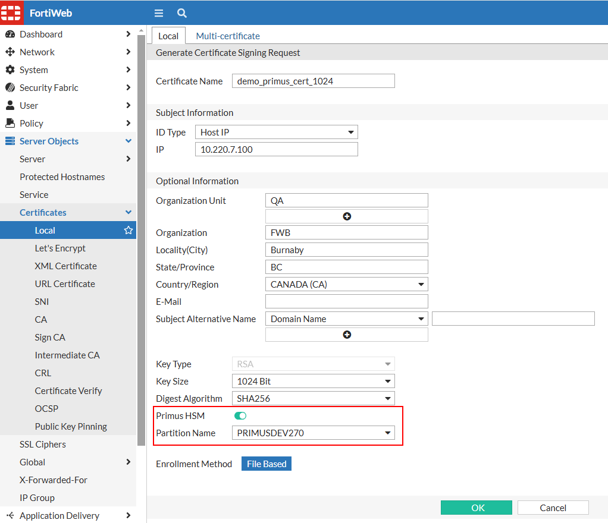Click the plus icon under Organization Unit
The height and width of the screenshot is (523, 608).
point(346,216)
